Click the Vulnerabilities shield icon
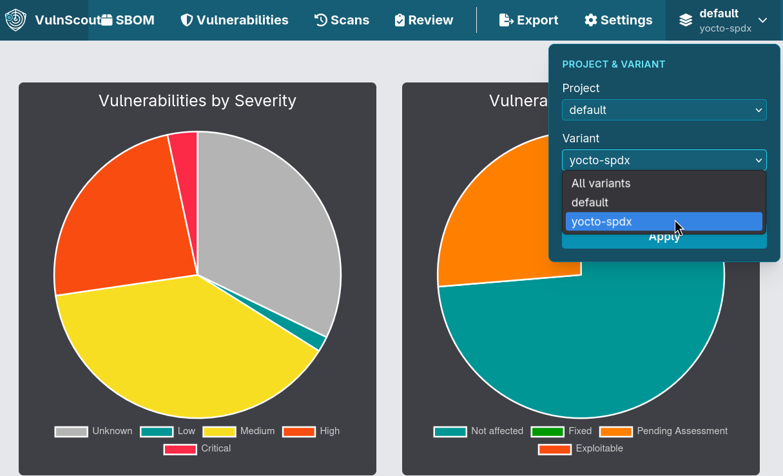Screen dimensions: 783x476 point(187,20)
